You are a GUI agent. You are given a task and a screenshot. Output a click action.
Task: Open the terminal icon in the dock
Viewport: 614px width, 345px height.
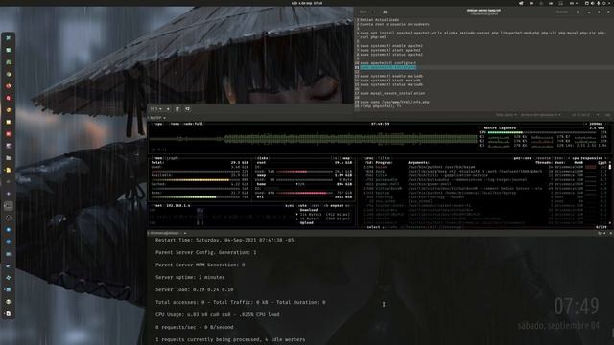[9, 206]
